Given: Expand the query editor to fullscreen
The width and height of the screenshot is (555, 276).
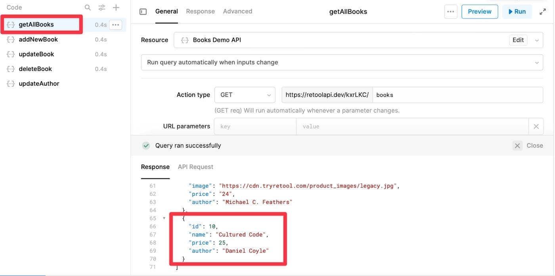Looking at the screenshot, I should coord(543,11).
